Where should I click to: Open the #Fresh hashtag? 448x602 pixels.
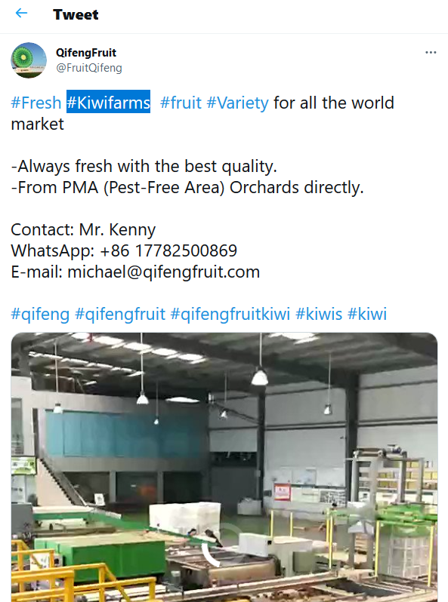click(x=36, y=103)
